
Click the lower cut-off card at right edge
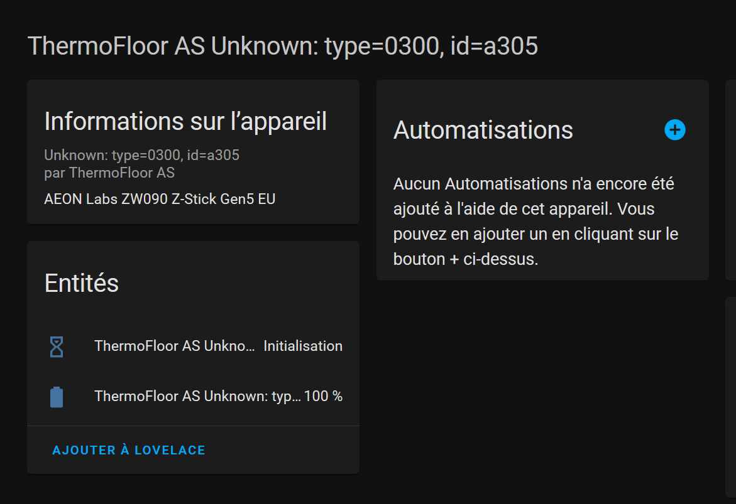pyautogui.click(x=730, y=395)
